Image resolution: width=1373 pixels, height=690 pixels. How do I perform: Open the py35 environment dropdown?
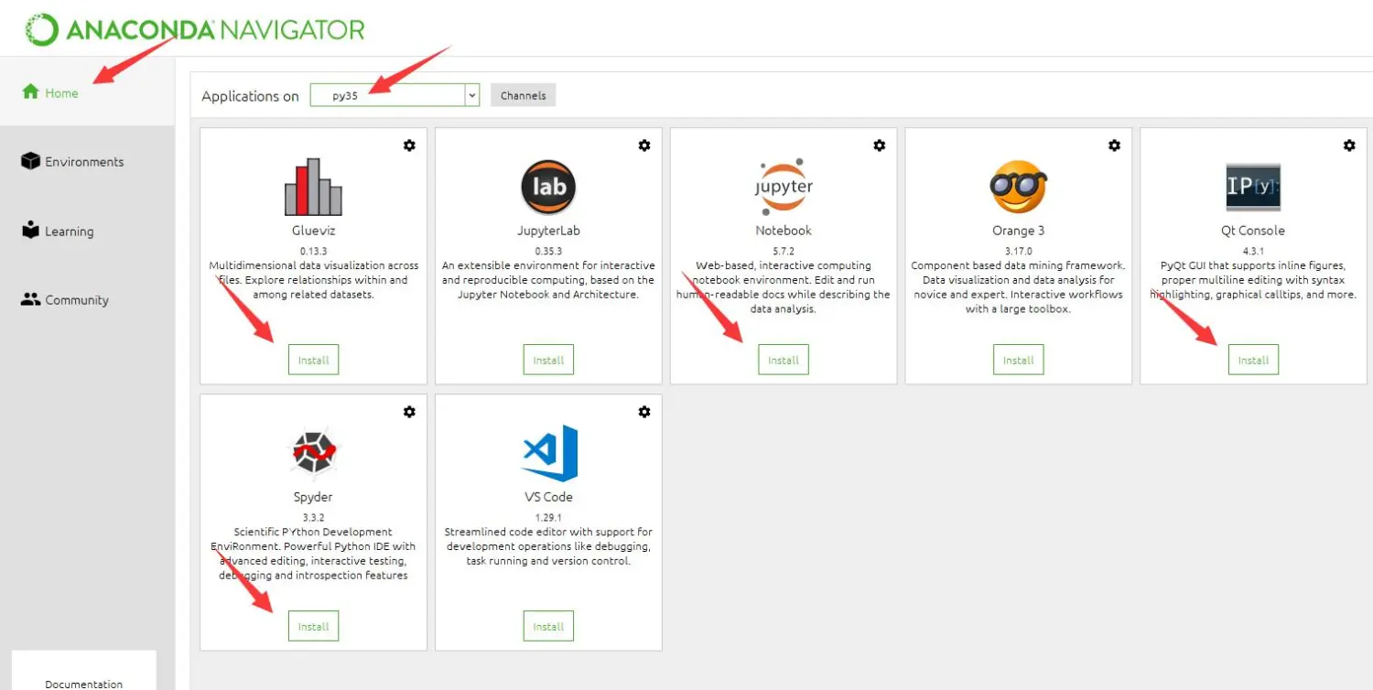point(394,95)
